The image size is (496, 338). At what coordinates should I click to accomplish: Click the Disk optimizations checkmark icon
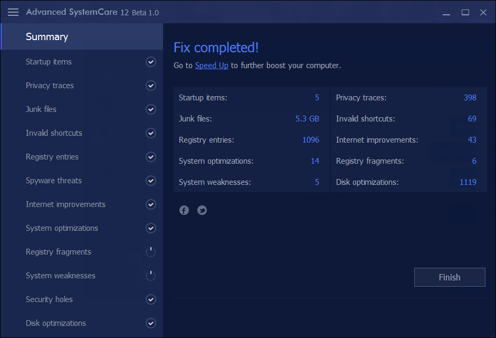[151, 323]
